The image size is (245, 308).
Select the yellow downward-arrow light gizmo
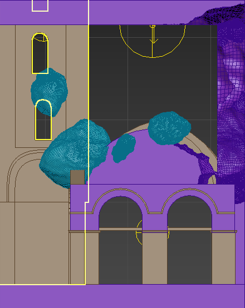[x=153, y=41]
